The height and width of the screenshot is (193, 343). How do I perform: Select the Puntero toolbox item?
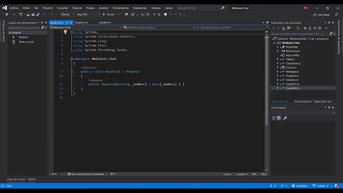(x=23, y=37)
